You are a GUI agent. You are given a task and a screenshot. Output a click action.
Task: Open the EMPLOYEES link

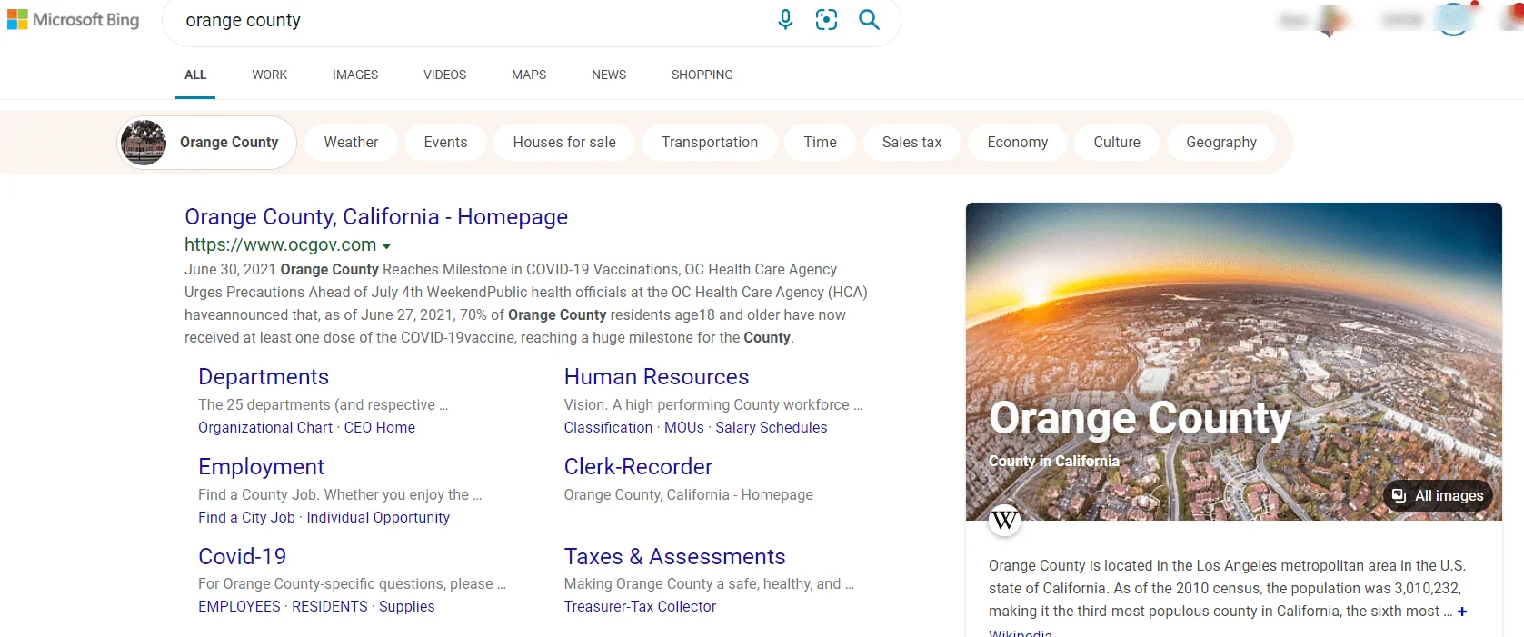(x=239, y=607)
